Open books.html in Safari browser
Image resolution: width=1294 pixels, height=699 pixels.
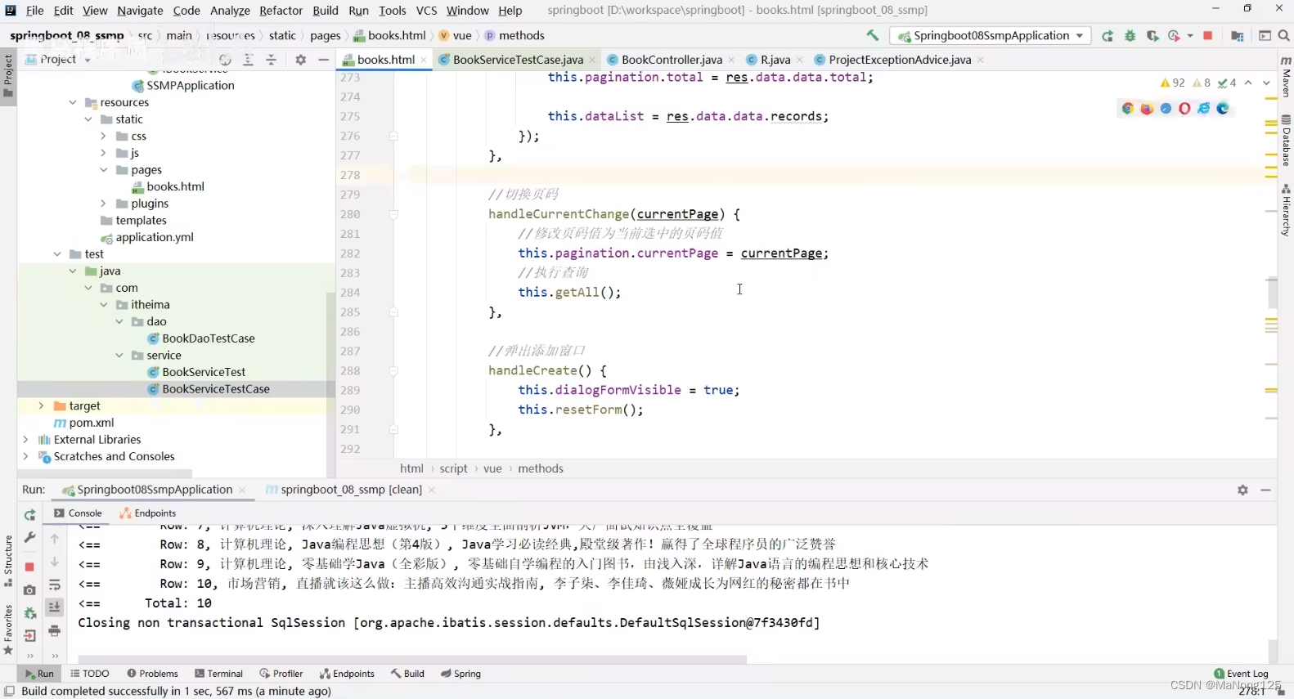[1166, 109]
